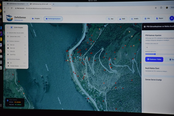This screenshot has height=116, width=174.
Task: Click the Düzenleme Araçları section heading
Action: pyautogui.click(x=14, y=59)
